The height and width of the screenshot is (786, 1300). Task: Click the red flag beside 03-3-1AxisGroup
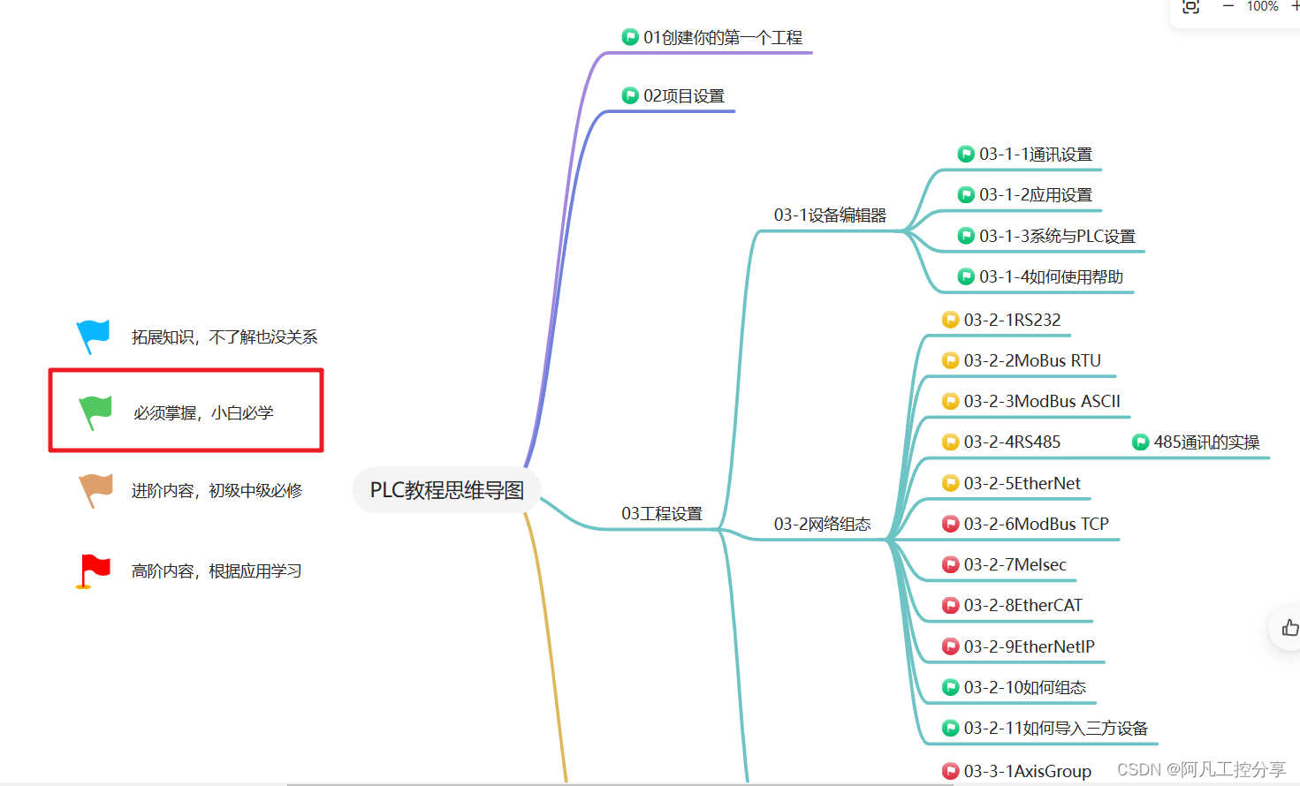click(951, 771)
